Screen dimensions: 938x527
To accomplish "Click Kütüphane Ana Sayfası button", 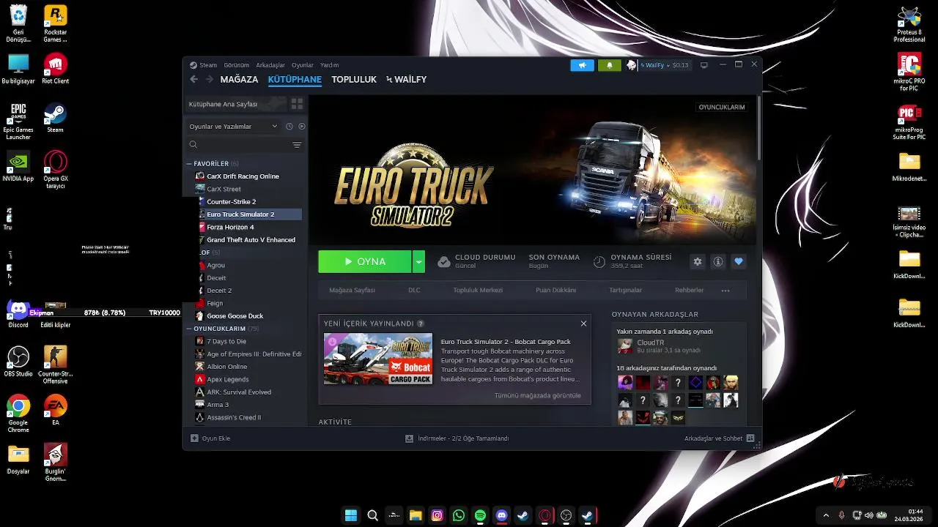I will coord(234,104).
